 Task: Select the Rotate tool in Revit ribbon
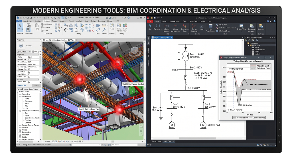pos(76,30)
